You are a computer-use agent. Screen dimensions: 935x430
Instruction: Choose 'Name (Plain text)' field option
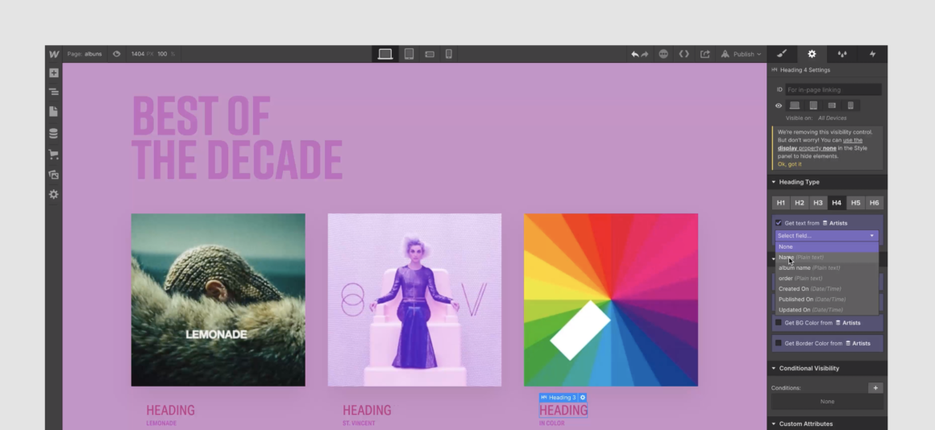click(x=826, y=258)
